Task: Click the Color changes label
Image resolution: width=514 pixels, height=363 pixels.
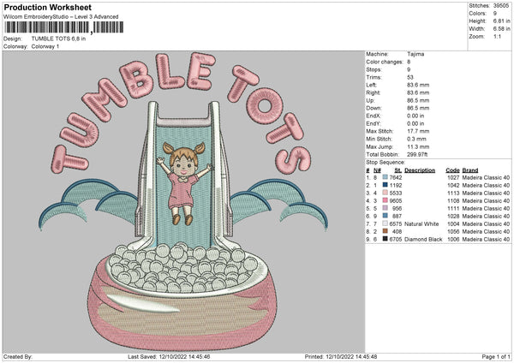Action: (385, 62)
